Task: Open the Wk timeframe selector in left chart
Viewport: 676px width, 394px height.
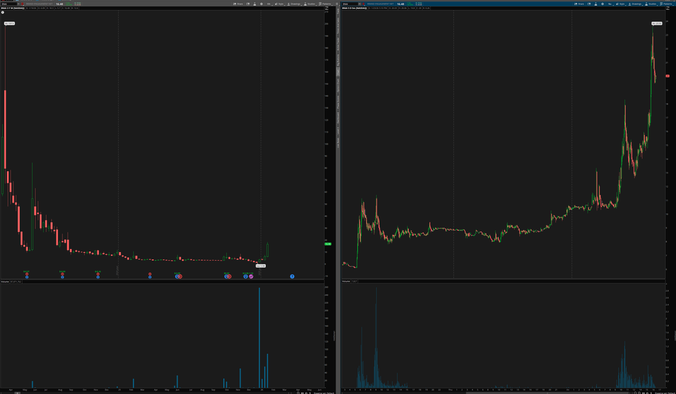Action: [x=269, y=4]
